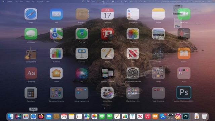Open Photos in the Launchpad grid
This screenshot has height=121, width=215.
(x=133, y=34)
